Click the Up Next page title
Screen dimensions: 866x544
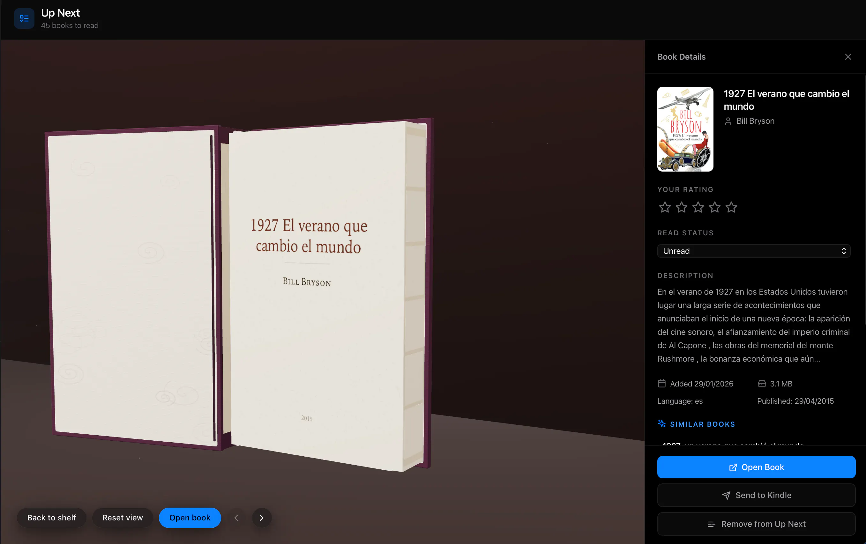60,13
